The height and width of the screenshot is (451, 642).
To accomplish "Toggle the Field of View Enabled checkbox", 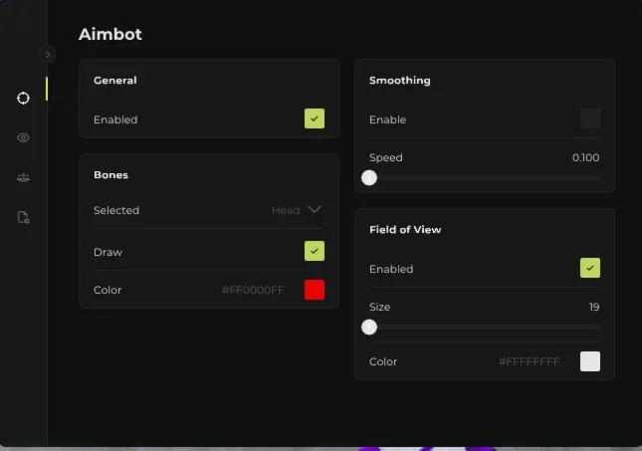I will [590, 268].
